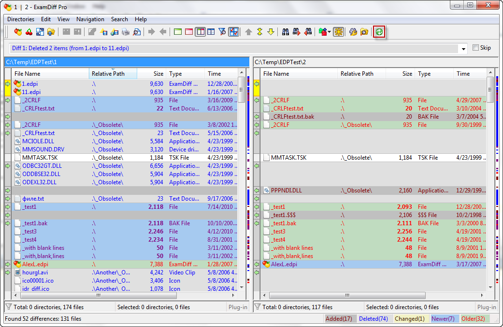Click the Compare Directories cherries toolbar icon

coord(29,32)
